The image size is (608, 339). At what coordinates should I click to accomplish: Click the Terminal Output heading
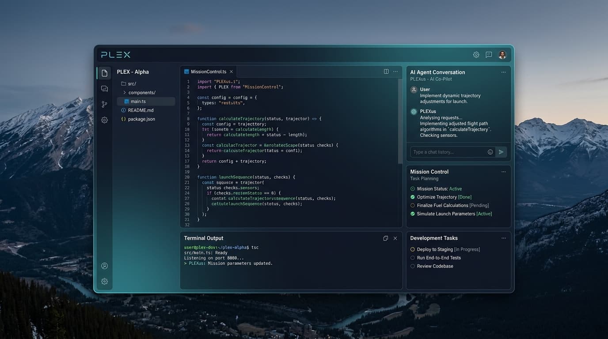tap(204, 238)
